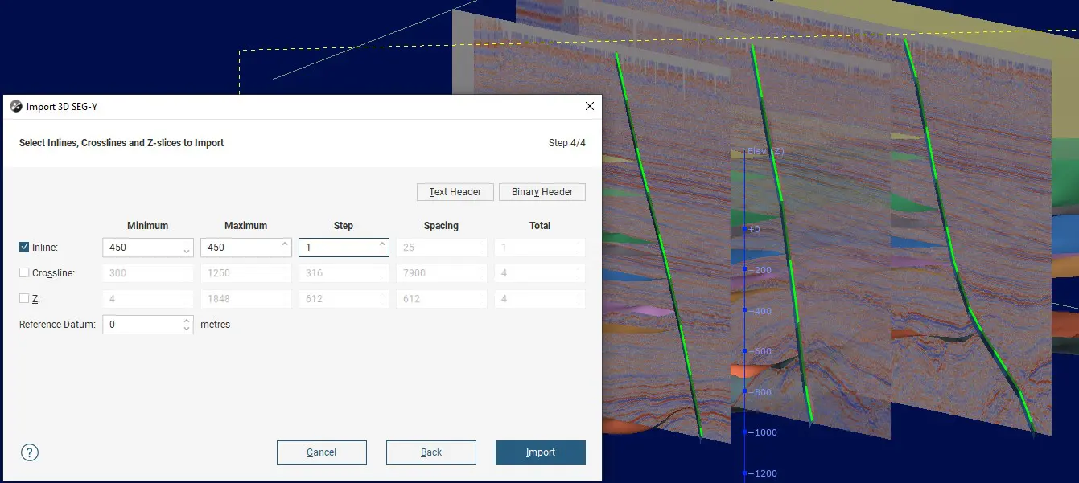Click the help question mark icon

[x=30, y=452]
